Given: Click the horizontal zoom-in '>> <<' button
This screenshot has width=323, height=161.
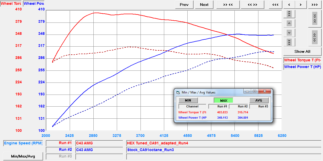Looking at the screenshot, I should point(228,5).
